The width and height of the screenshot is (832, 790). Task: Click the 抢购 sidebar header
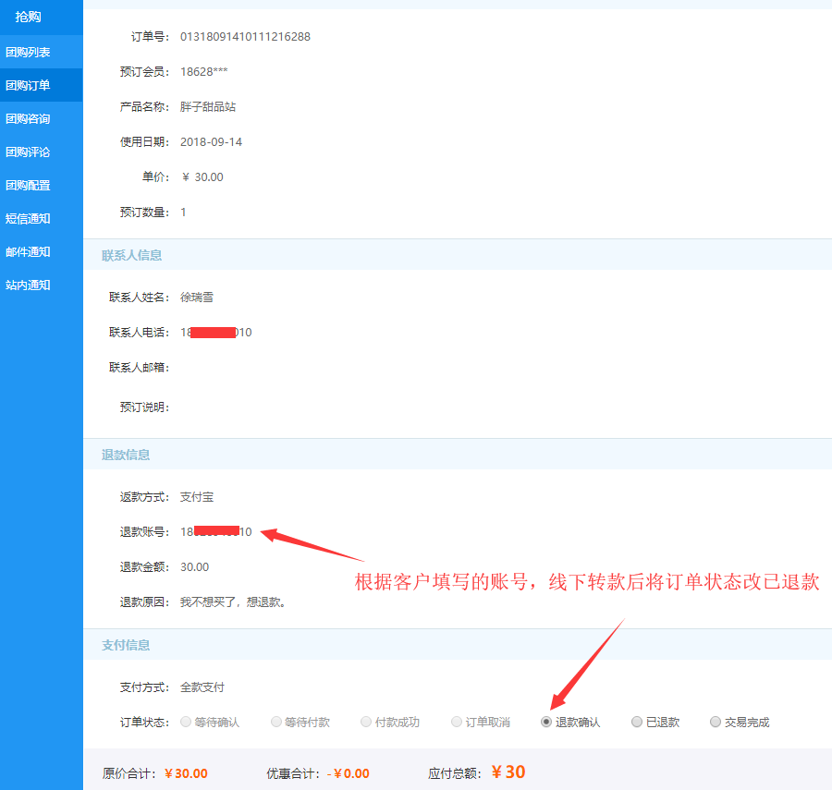(x=29, y=17)
